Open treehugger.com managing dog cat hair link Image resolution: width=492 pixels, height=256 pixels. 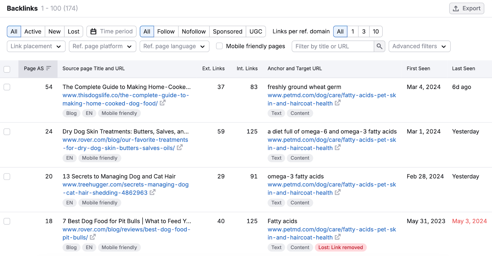(x=125, y=188)
